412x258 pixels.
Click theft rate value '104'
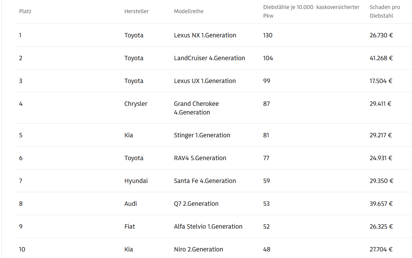point(268,58)
